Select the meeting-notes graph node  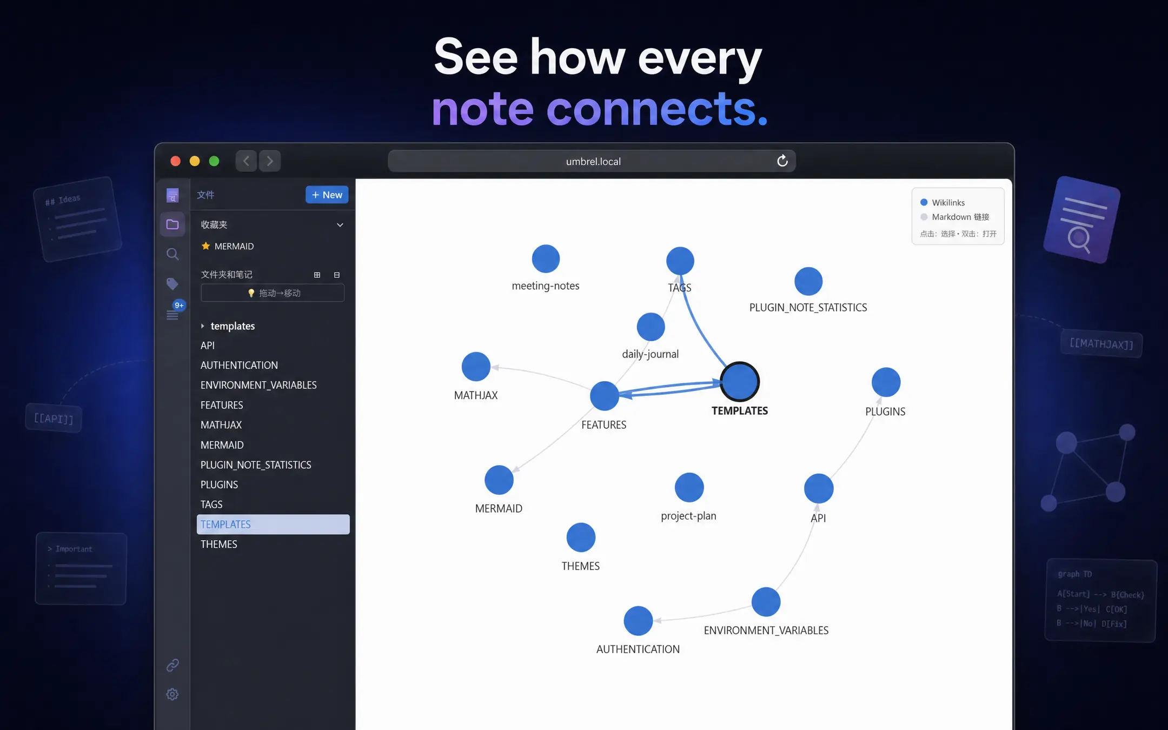pyautogui.click(x=546, y=259)
